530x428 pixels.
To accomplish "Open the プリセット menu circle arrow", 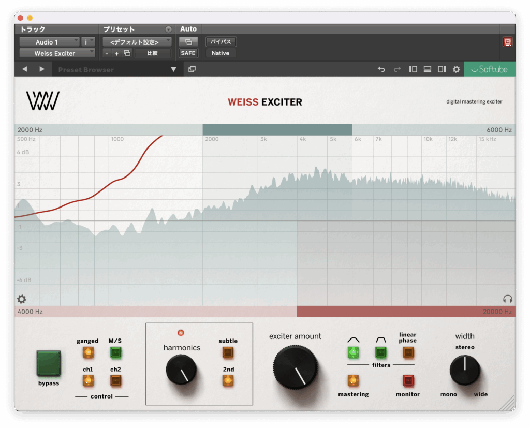I will 168,29.
